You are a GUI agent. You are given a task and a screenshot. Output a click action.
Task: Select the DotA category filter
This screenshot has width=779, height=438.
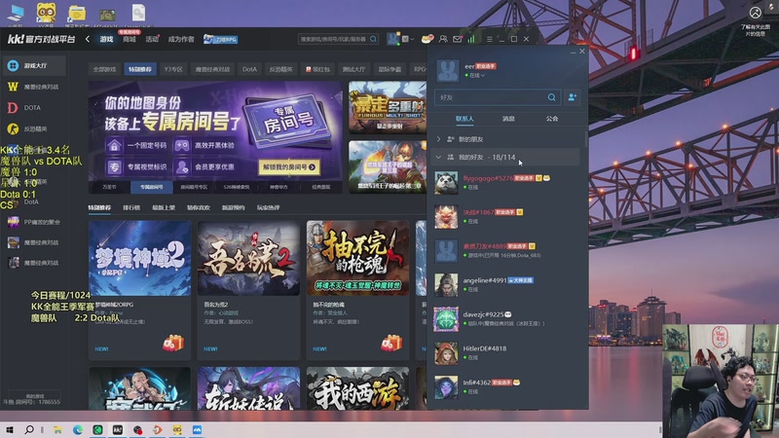point(249,69)
